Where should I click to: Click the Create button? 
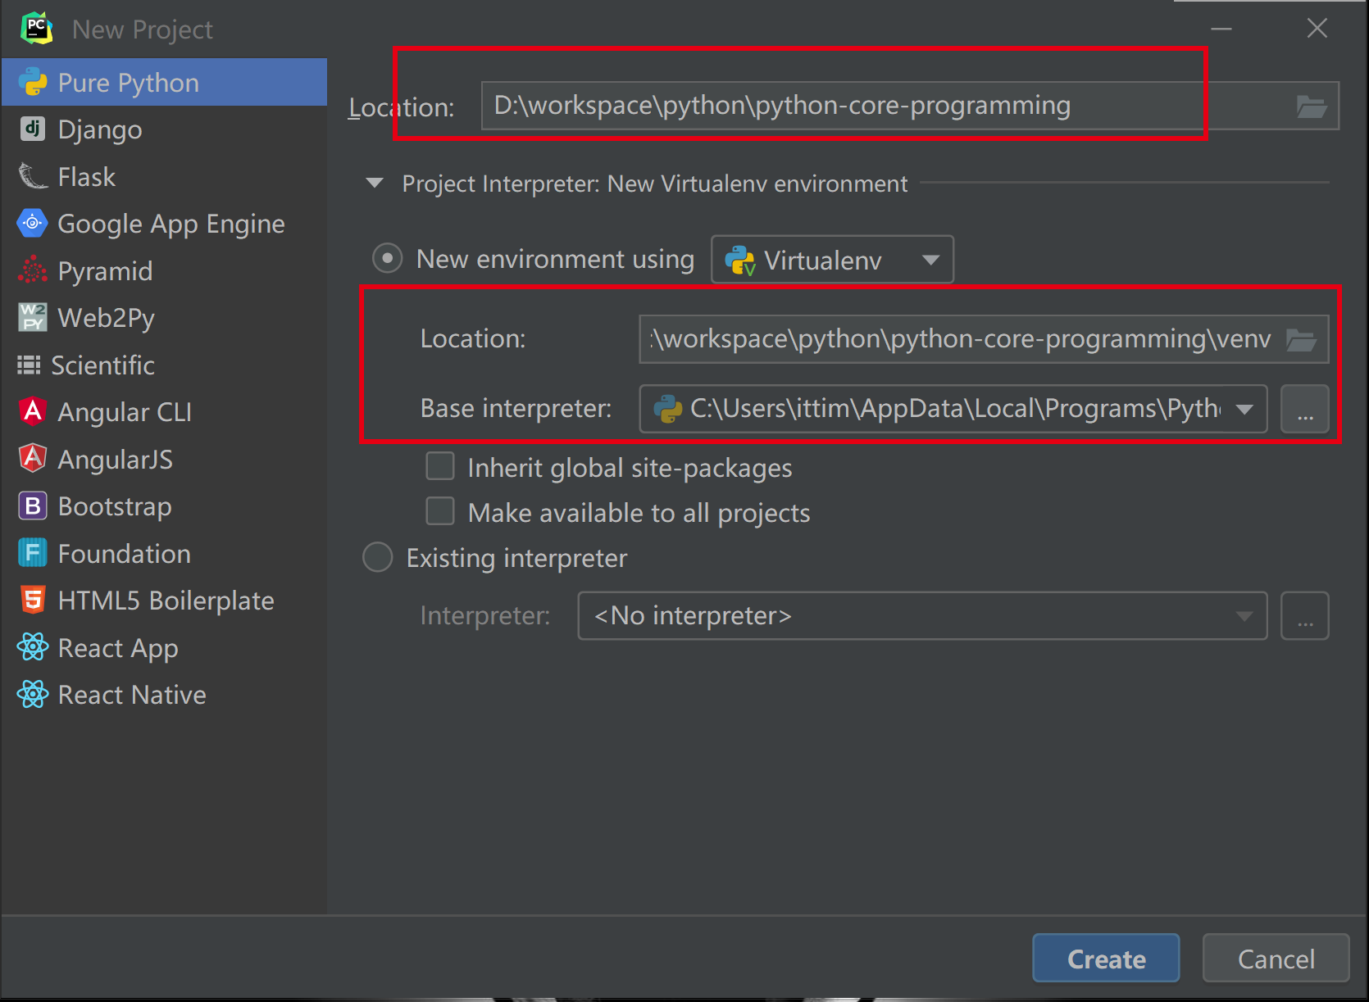(x=1106, y=959)
